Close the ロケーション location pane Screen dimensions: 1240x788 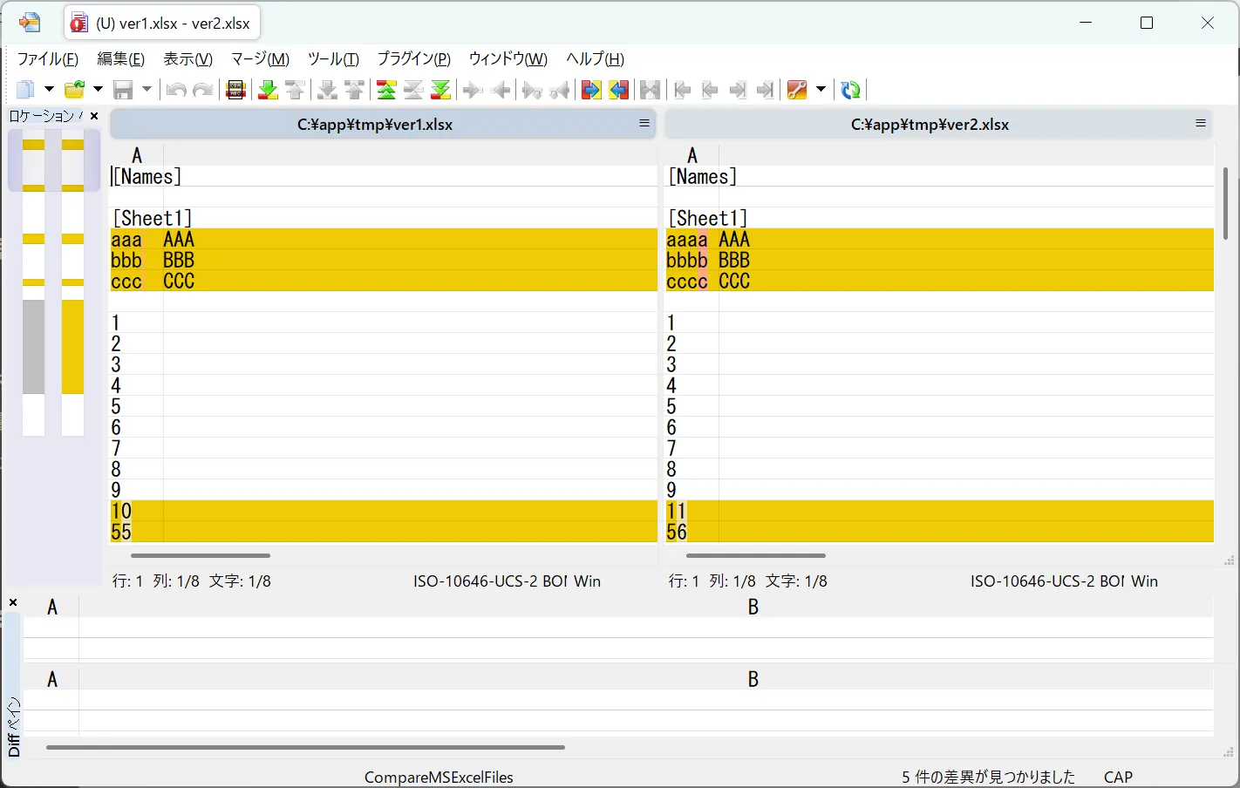click(94, 116)
